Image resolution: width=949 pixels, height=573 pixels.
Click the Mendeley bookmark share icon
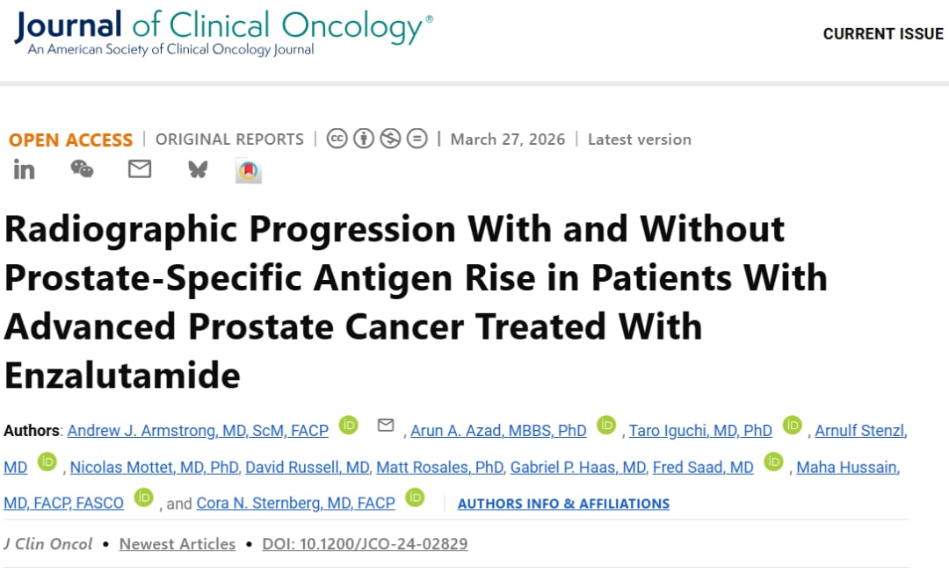click(248, 171)
